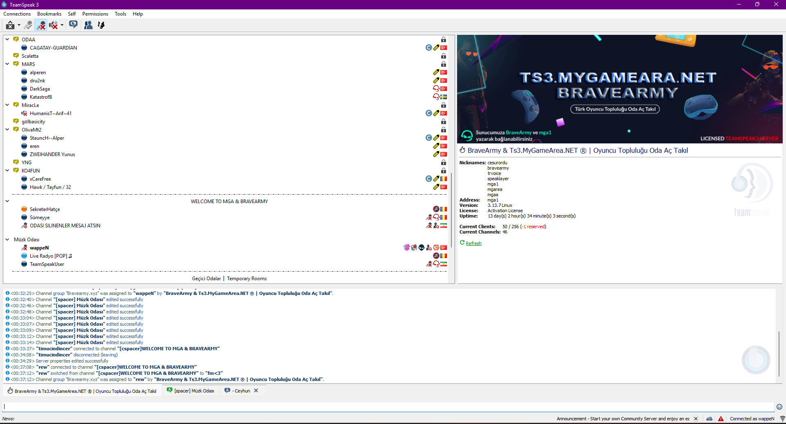This screenshot has width=786, height=424.
Task: Open the emoticon picker smiley icon
Action: coord(779,407)
